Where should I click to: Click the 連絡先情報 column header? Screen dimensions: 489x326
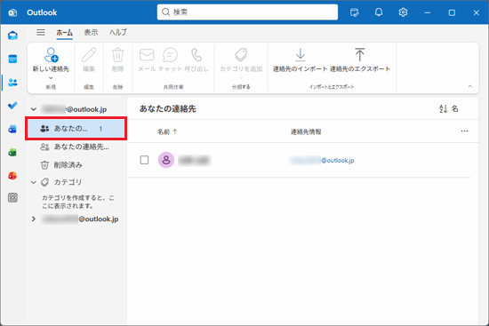(x=306, y=131)
